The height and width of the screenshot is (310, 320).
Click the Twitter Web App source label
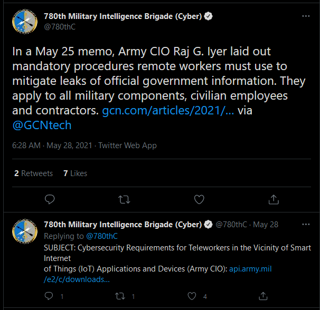coord(128,146)
